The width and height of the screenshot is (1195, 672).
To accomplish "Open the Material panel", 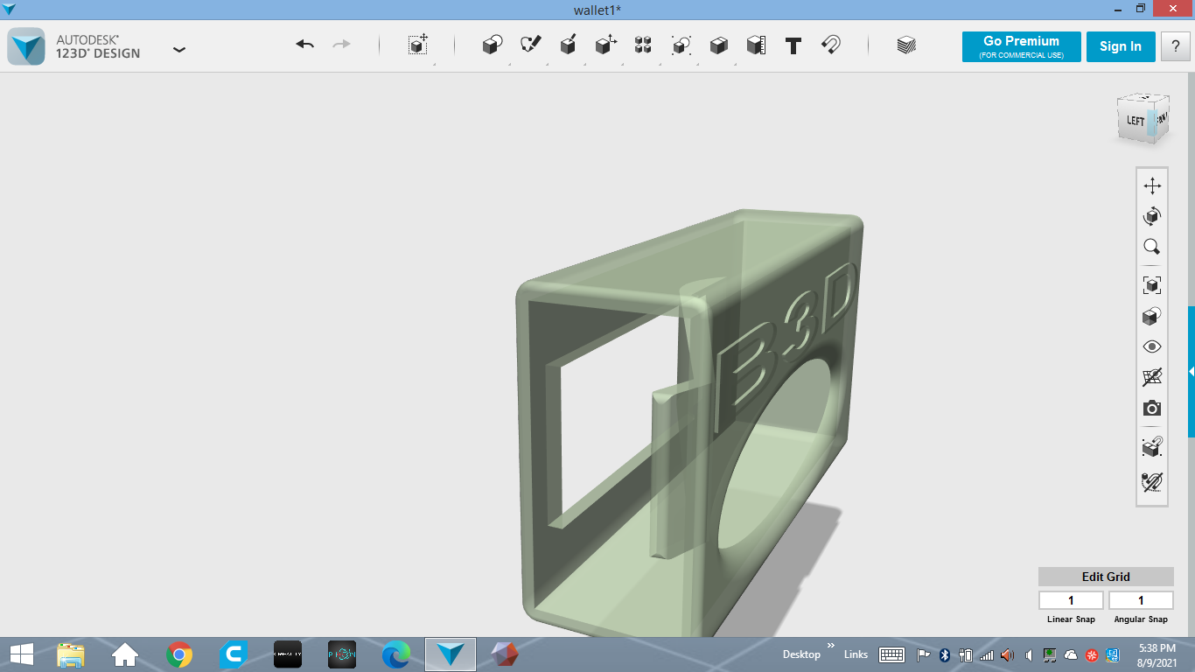I will click(905, 45).
